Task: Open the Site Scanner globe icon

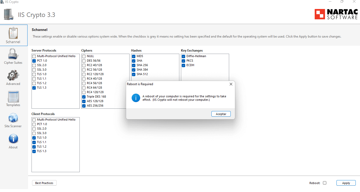Action: click(13, 118)
